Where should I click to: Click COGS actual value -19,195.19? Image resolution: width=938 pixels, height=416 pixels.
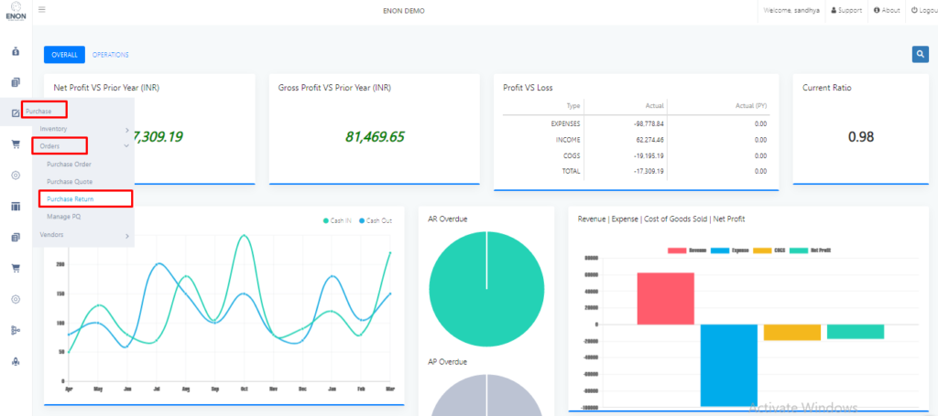648,155
